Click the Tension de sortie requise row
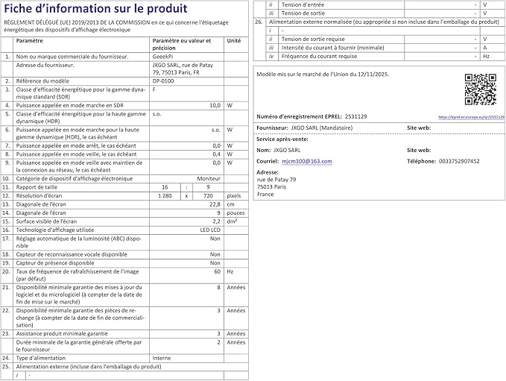The width and height of the screenshot is (506, 381). pos(379,39)
